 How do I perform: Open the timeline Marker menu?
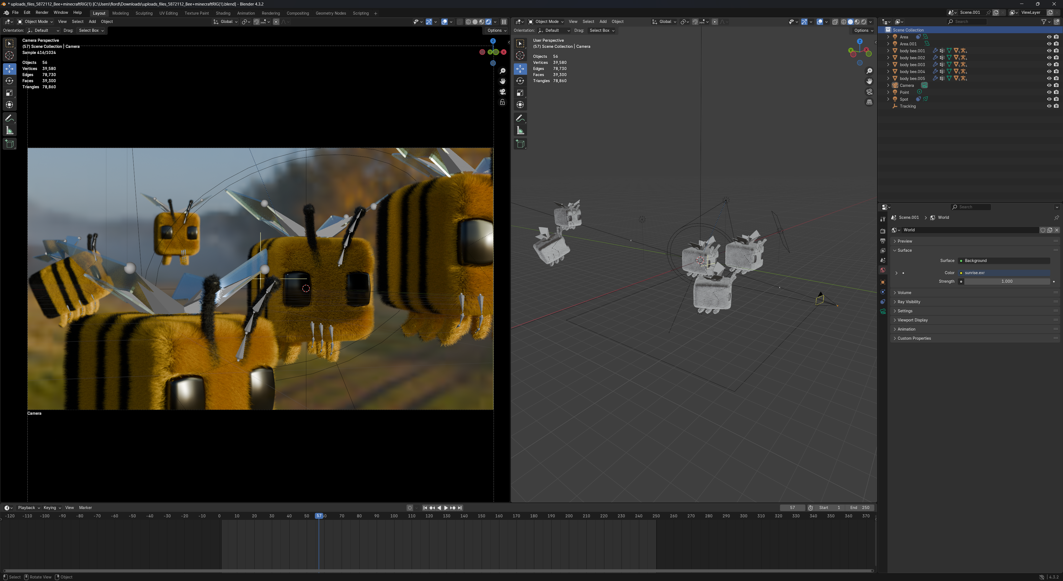[x=86, y=508]
